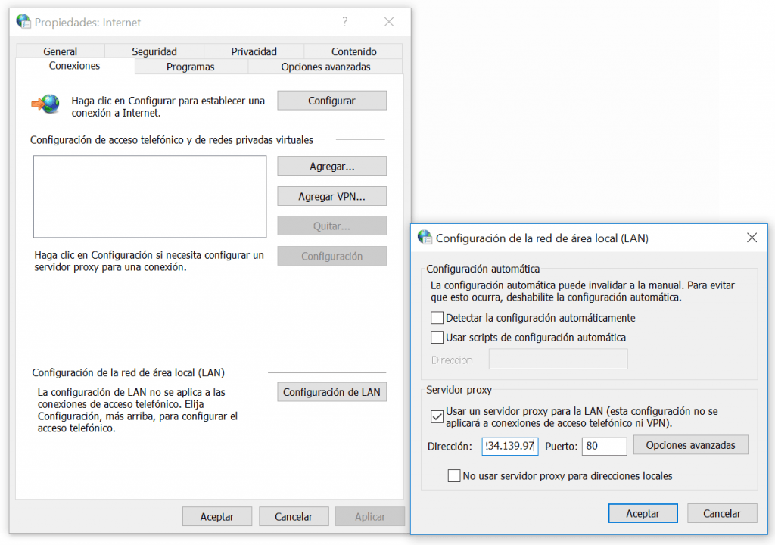Screen dimensions: 775x545
Task: Switch to Opciones avanzadas tab
Action: [325, 67]
